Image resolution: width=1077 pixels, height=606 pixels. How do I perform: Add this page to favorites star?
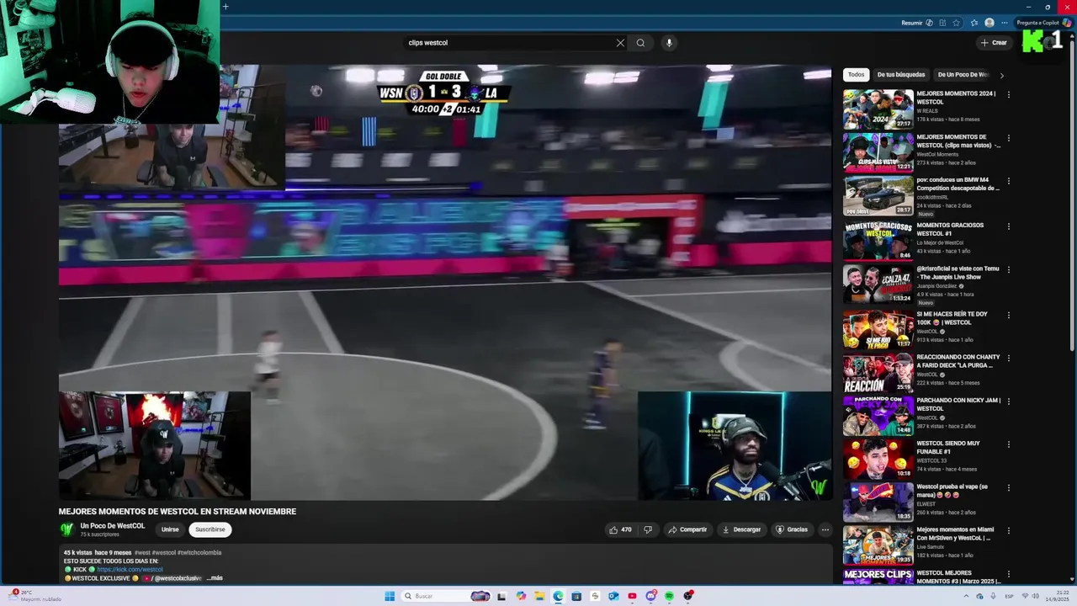(956, 23)
